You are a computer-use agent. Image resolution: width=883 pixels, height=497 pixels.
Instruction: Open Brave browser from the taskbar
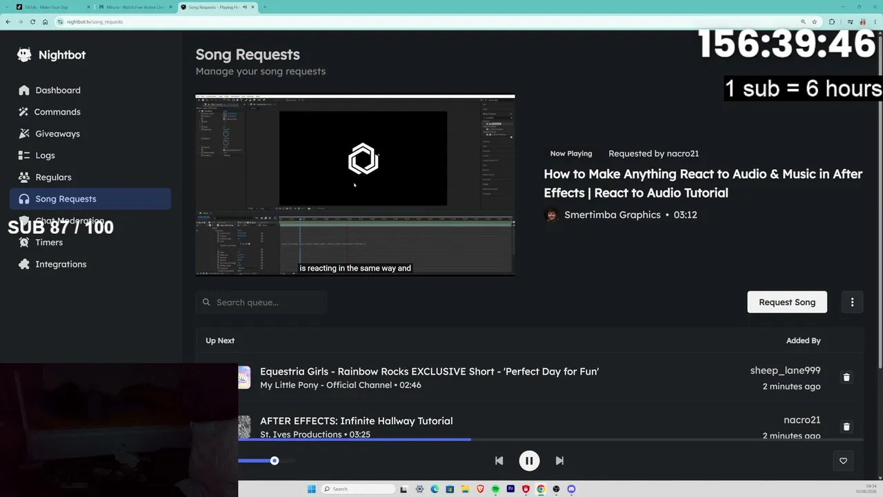point(480,489)
